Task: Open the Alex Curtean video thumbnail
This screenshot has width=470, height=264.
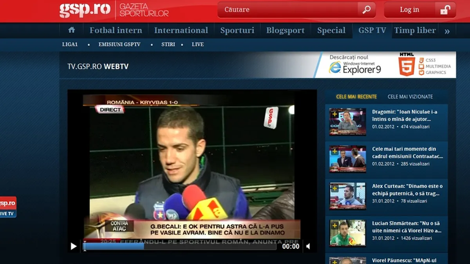Action: pos(347,196)
